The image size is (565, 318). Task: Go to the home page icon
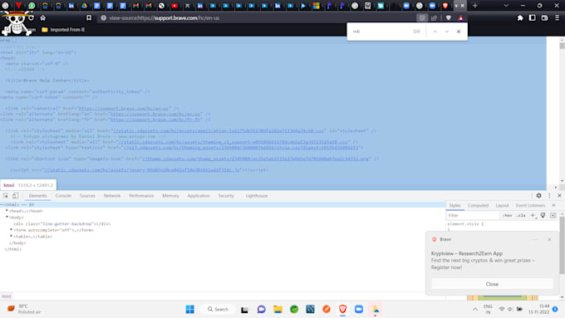[x=43, y=17]
